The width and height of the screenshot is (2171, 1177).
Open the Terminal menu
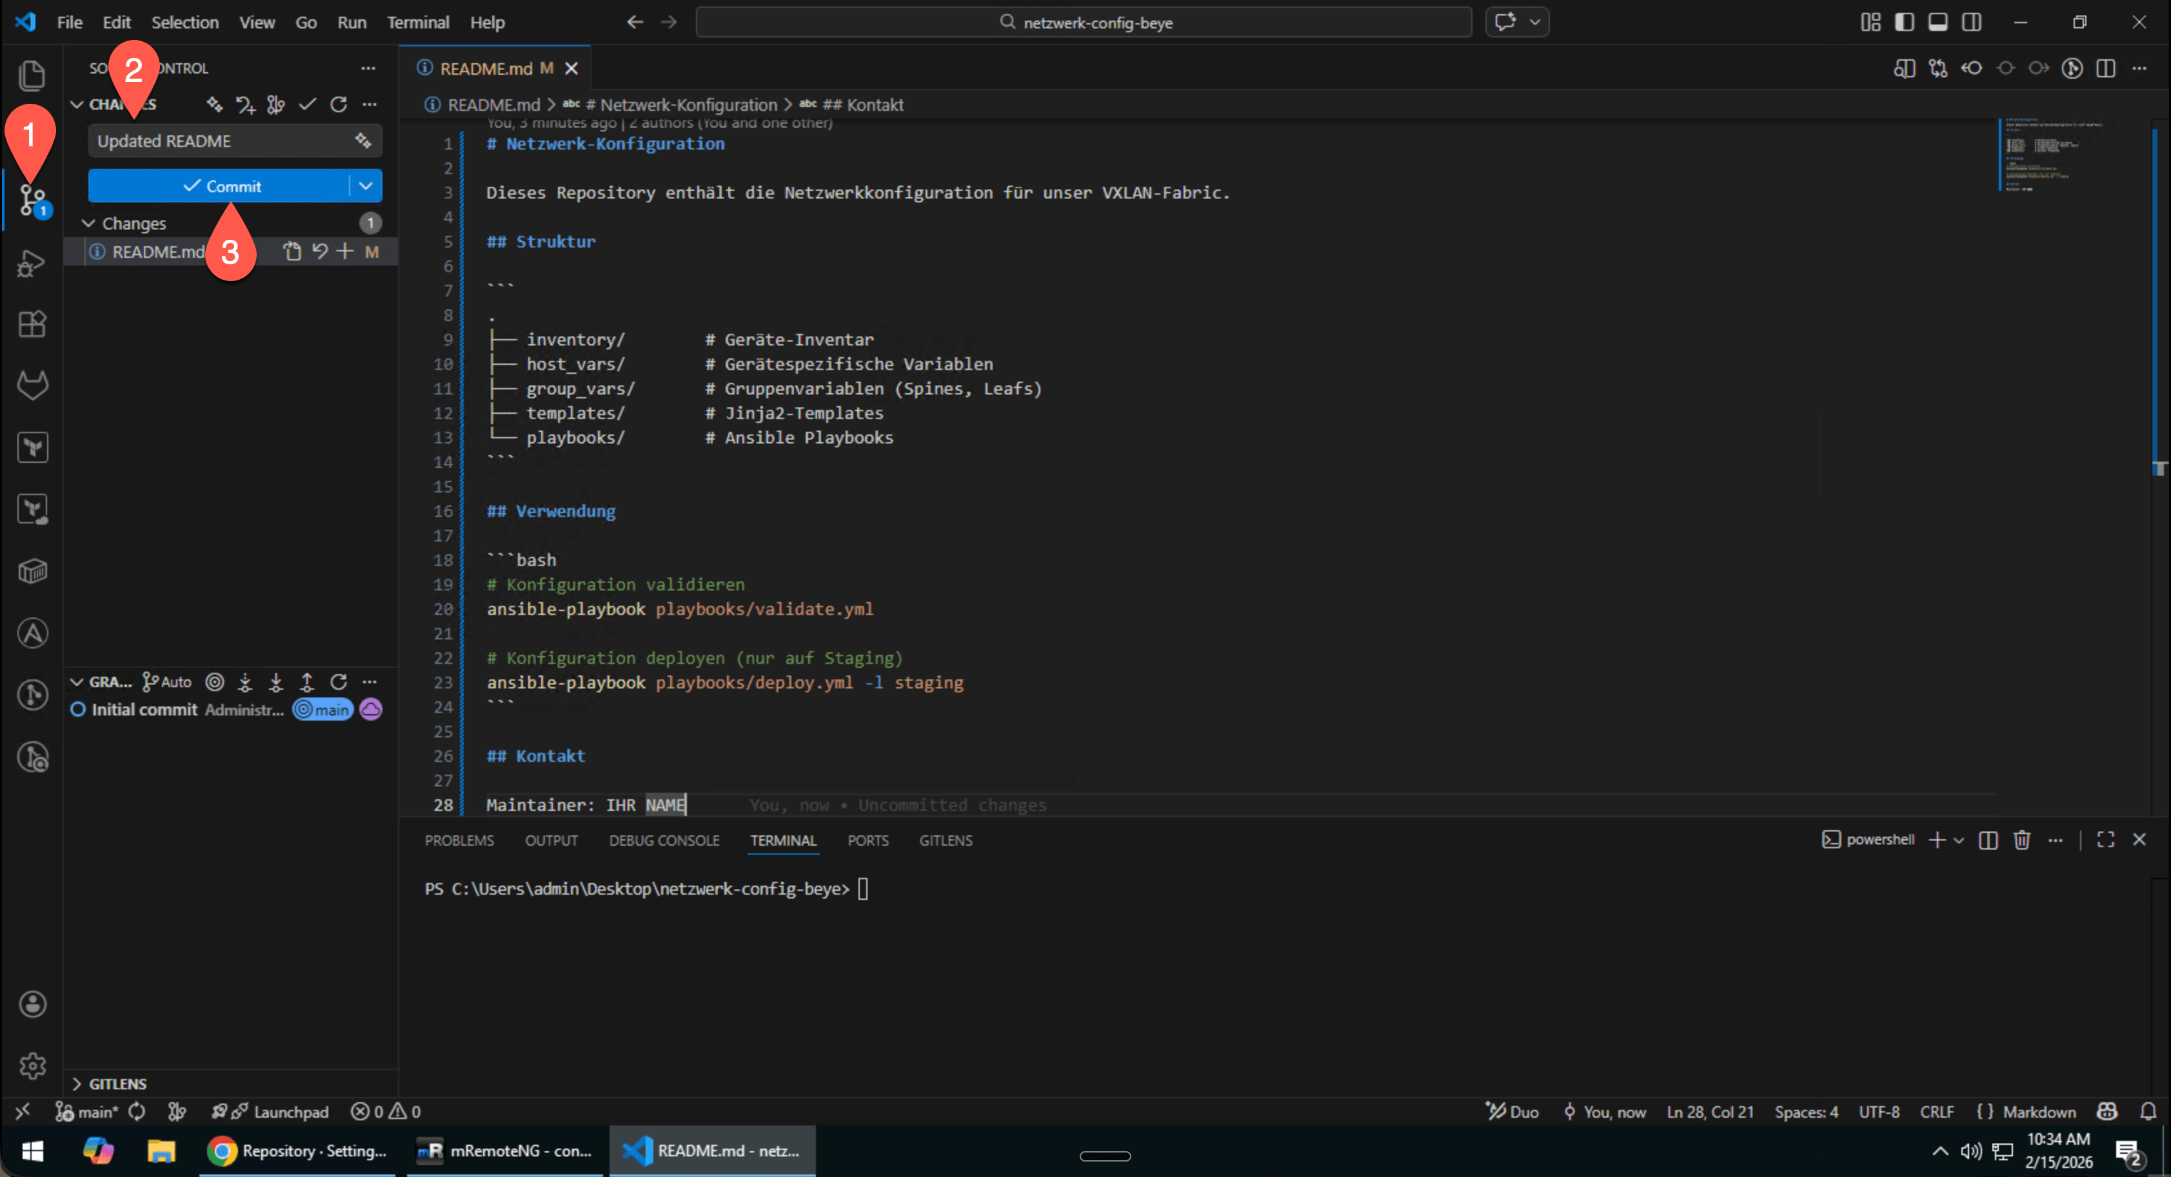[x=418, y=23]
